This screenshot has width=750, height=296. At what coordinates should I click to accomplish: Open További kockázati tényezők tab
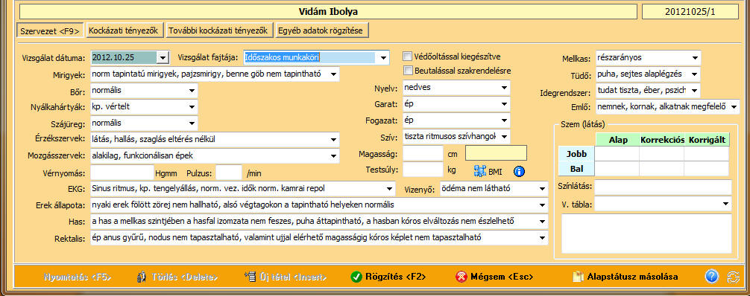pyautogui.click(x=220, y=30)
